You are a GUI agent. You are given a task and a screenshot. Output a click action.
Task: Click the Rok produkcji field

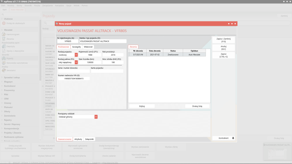tap(113, 55)
